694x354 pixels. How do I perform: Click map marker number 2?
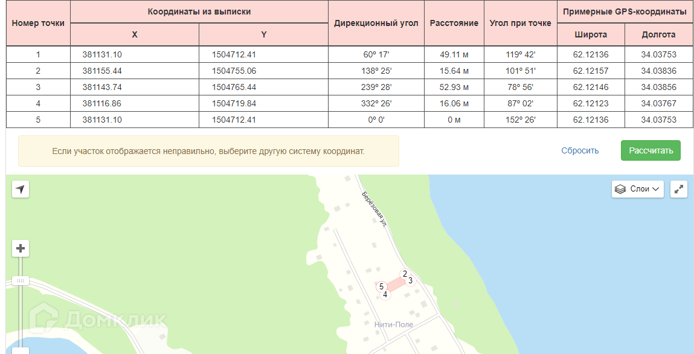coord(405,274)
